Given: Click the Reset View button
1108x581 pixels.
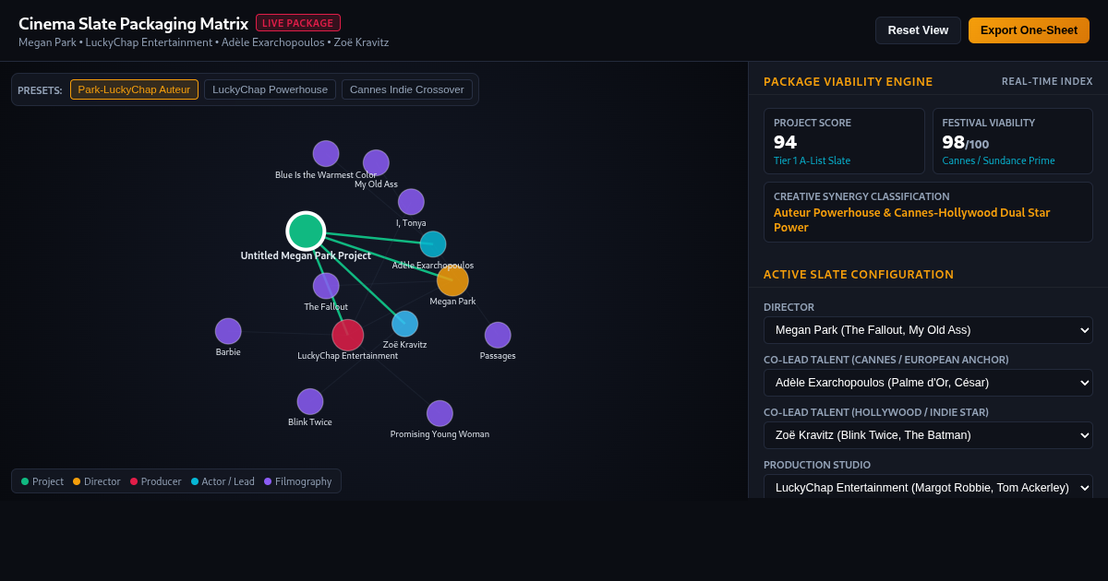Looking at the screenshot, I should tap(918, 30).
